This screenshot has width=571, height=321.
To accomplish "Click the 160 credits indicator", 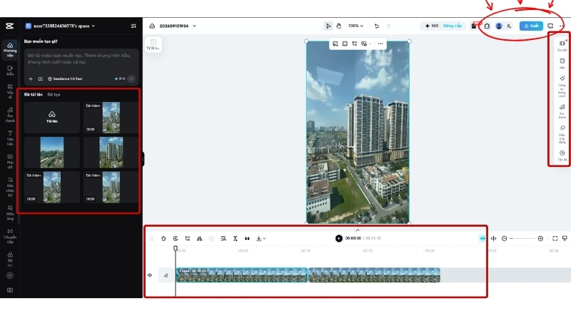I will pos(432,26).
